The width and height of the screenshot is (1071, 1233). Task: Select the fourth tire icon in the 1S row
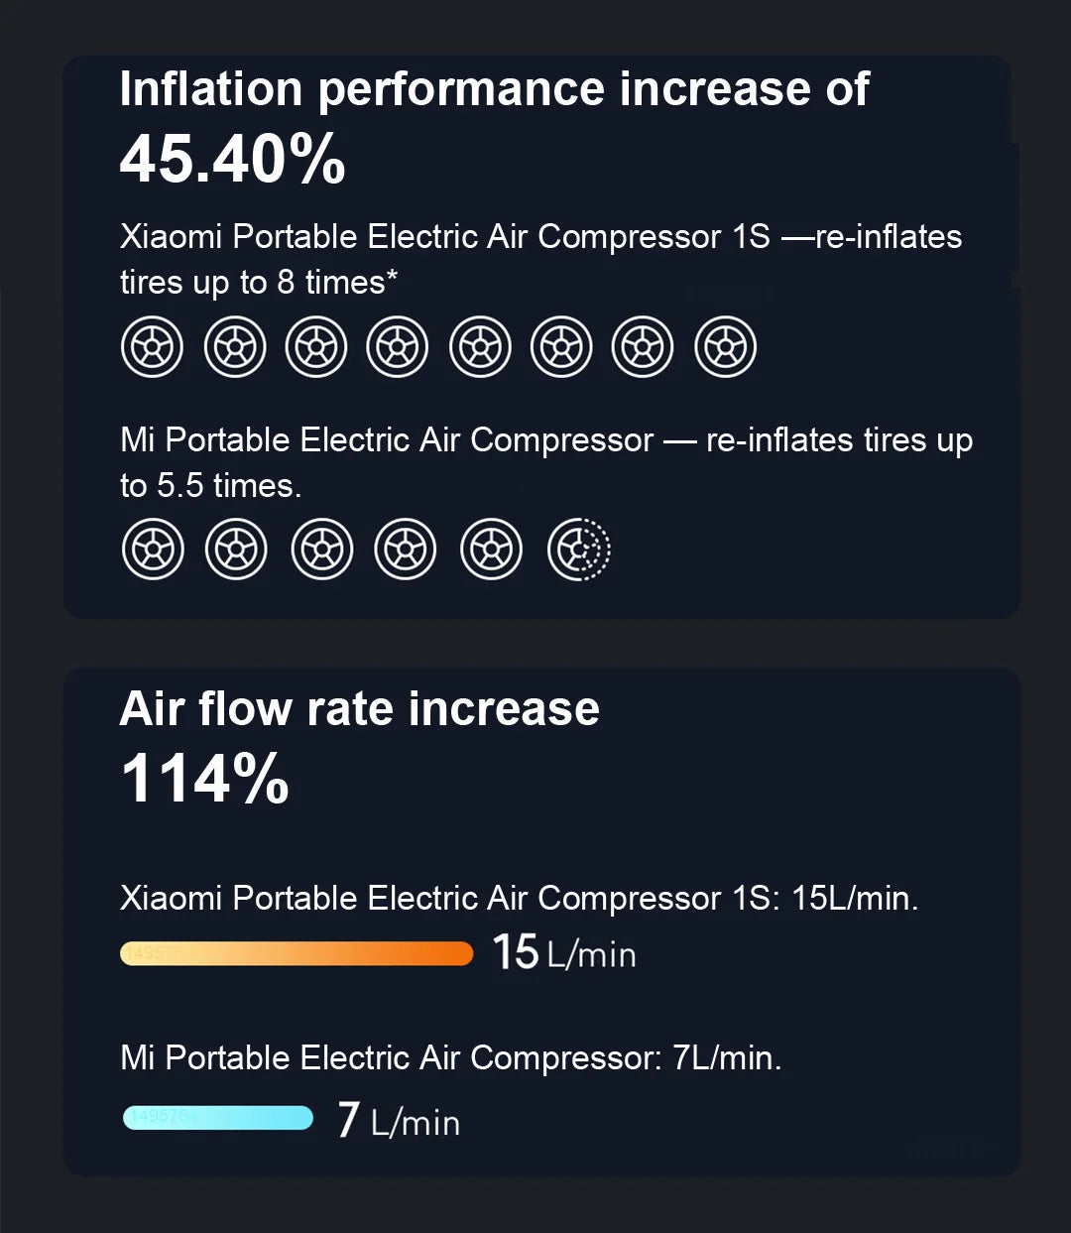[x=398, y=347]
